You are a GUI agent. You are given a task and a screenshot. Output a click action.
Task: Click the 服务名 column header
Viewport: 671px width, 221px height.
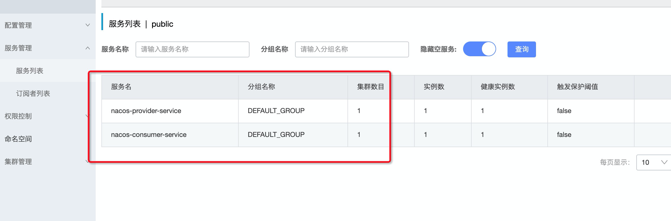(x=121, y=87)
